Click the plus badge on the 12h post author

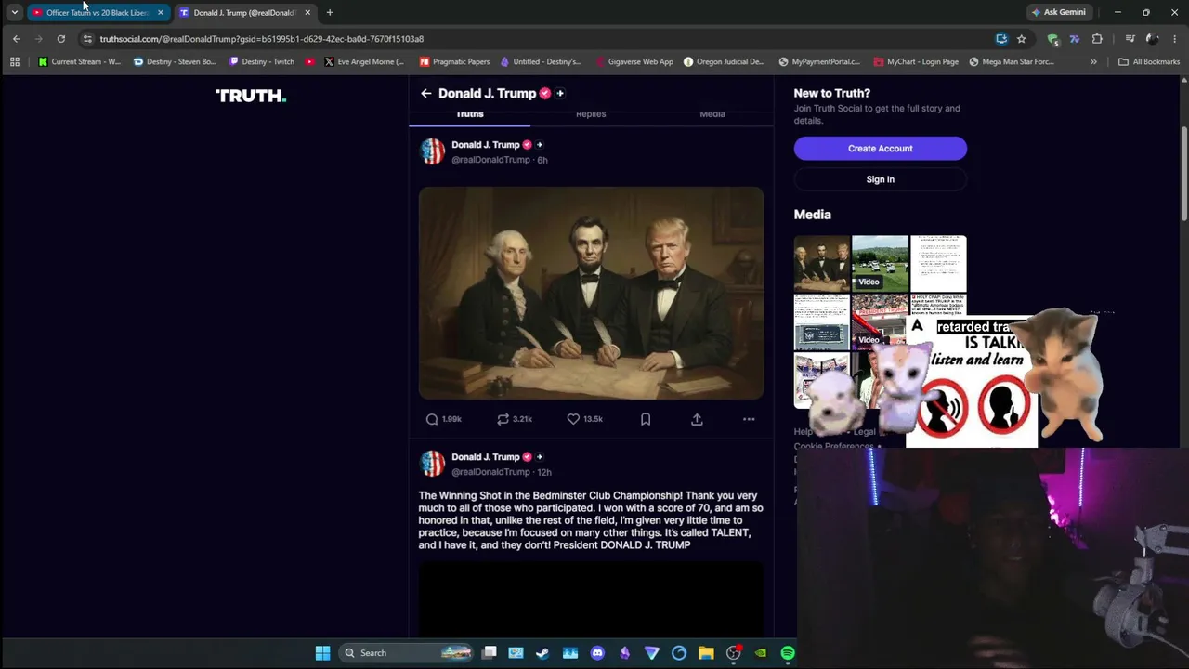point(540,457)
